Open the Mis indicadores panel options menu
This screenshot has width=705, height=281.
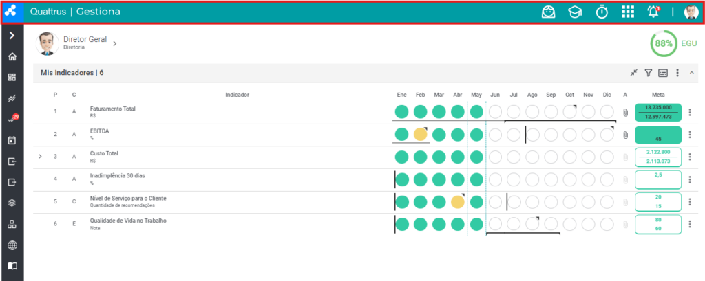click(677, 73)
